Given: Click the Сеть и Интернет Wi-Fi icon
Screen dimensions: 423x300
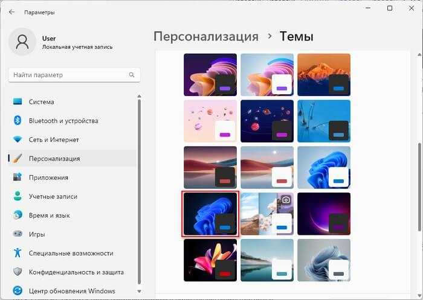Looking at the screenshot, I should pos(18,139).
